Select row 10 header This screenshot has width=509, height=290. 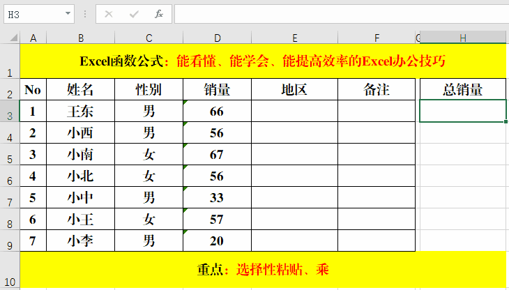[x=10, y=270]
